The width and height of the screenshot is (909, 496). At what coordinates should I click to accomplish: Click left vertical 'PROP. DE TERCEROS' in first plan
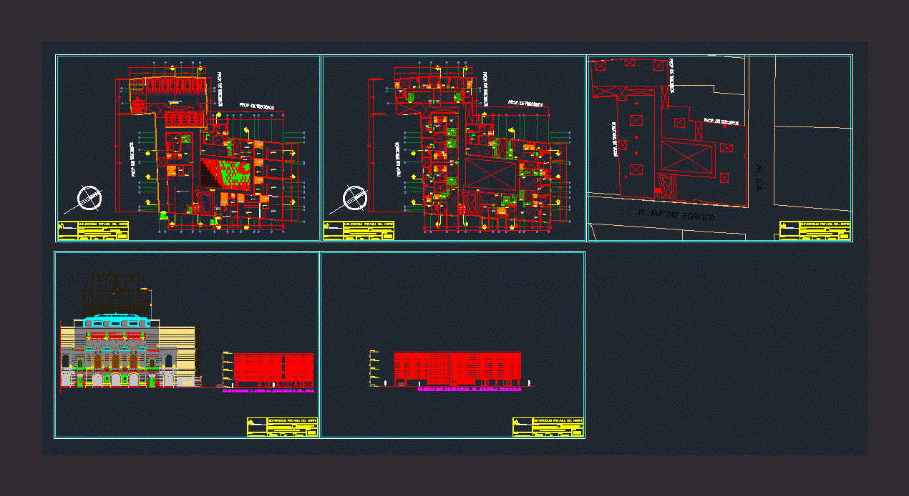click(x=132, y=158)
